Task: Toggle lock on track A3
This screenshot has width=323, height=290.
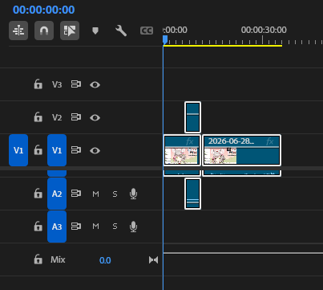Action: (38, 227)
